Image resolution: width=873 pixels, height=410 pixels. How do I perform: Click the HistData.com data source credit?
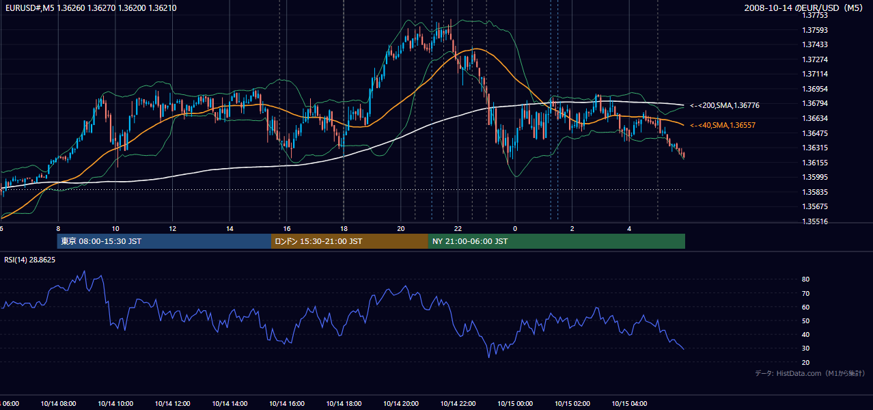810,373
